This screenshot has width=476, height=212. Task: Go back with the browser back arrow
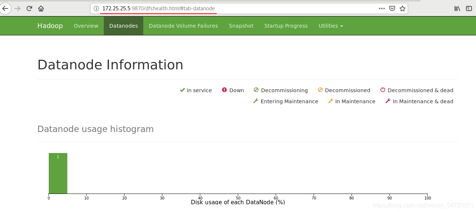[x=5, y=8]
